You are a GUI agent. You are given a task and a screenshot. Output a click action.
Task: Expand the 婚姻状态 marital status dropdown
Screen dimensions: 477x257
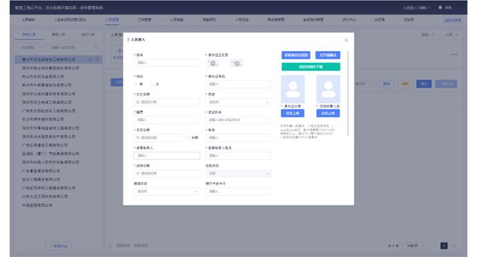(166, 192)
